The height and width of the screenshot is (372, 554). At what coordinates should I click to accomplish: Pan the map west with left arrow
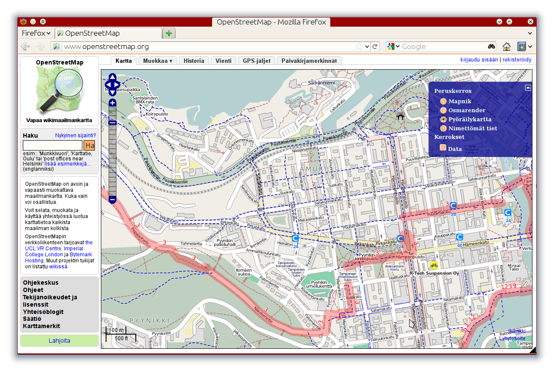[x=108, y=85]
